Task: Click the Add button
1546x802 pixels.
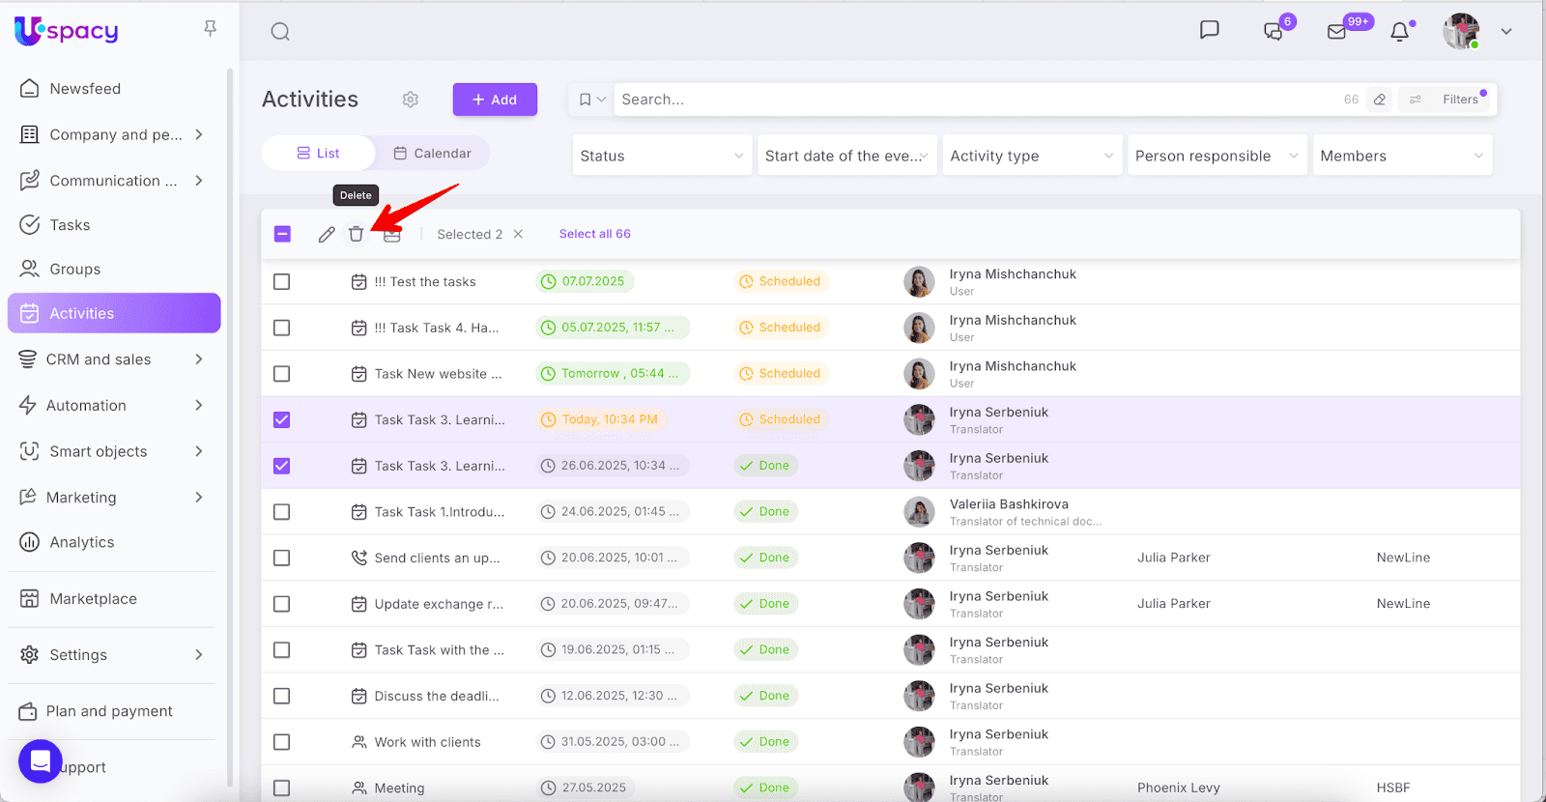Action: [x=495, y=100]
